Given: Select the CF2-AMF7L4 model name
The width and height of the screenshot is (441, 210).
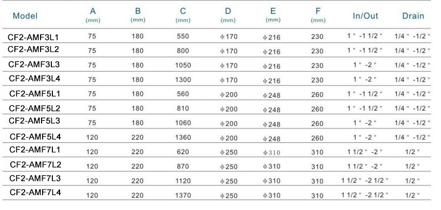Looking at the screenshot, I should point(35,192).
